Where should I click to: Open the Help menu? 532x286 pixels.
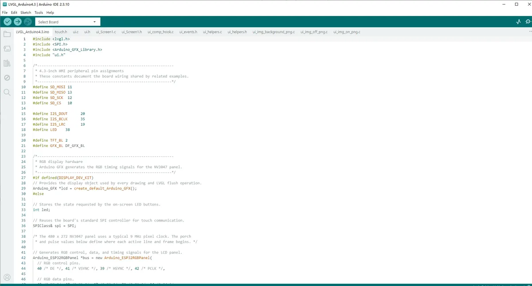pyautogui.click(x=50, y=12)
